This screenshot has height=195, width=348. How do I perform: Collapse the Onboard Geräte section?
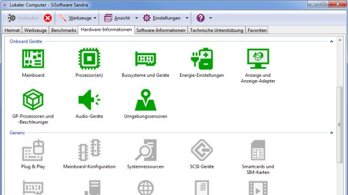[x=332, y=41]
